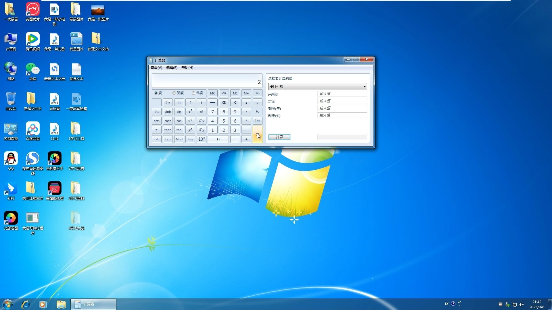Click the 10ˣ power key
Image resolution: width=552 pixels, height=310 pixels.
pyautogui.click(x=201, y=139)
